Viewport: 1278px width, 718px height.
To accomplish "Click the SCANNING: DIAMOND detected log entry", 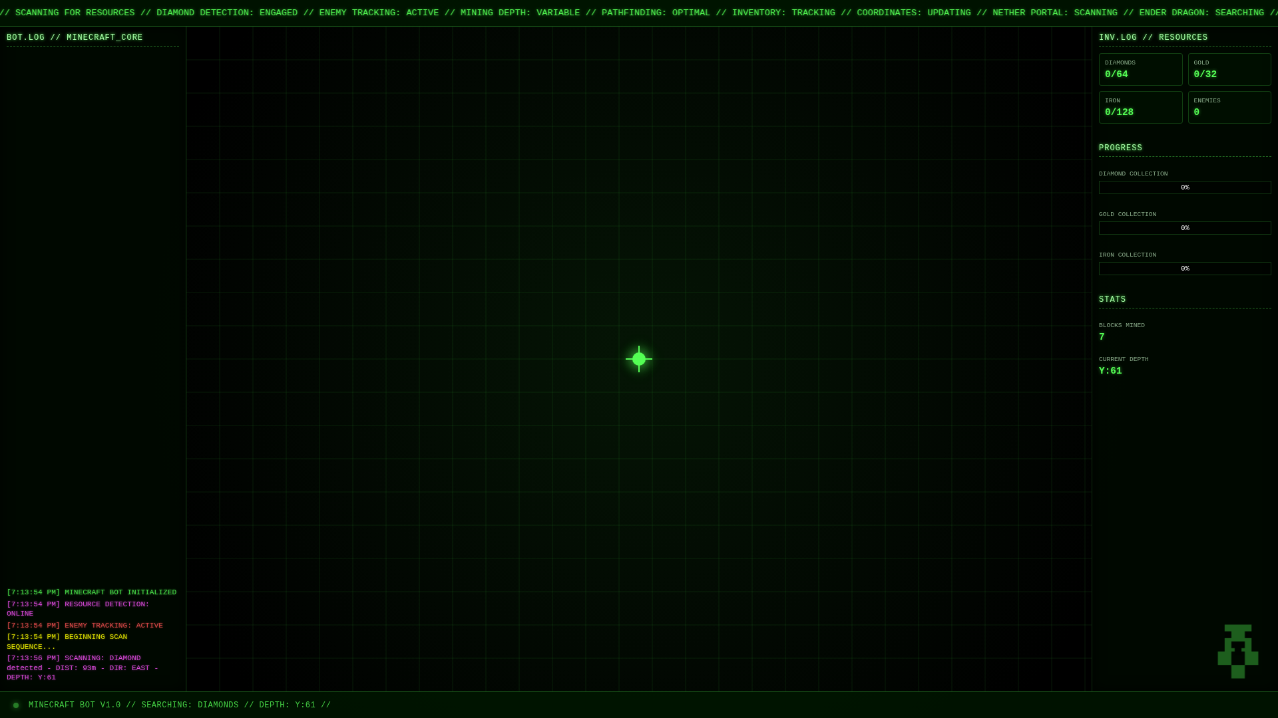I will pyautogui.click(x=83, y=667).
